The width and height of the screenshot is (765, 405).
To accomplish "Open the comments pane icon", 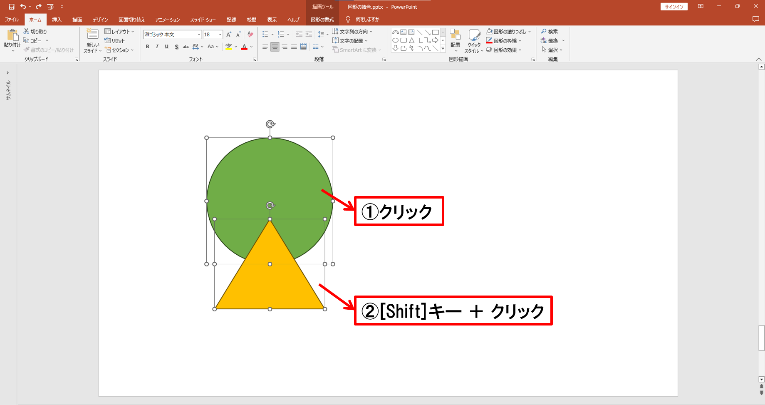I will (756, 19).
